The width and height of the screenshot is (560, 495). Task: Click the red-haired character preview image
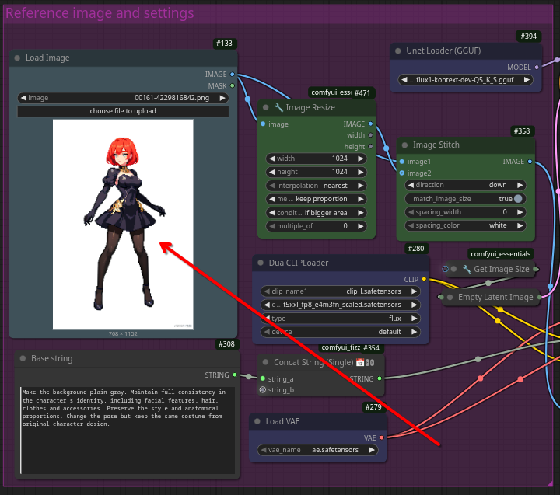[x=123, y=225]
